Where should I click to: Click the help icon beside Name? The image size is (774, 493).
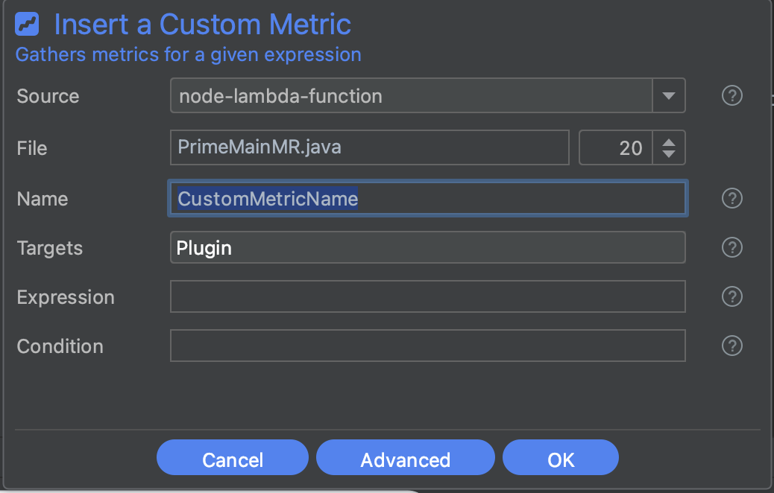coord(732,198)
